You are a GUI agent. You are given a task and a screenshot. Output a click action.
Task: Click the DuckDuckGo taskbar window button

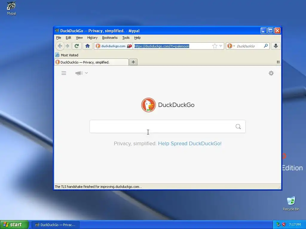(55, 225)
